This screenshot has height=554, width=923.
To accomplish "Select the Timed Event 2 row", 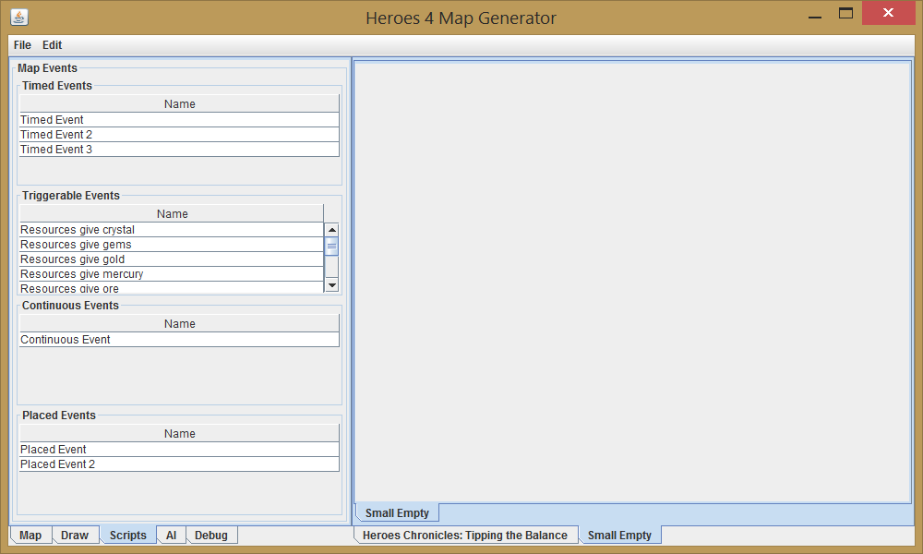I will (180, 134).
